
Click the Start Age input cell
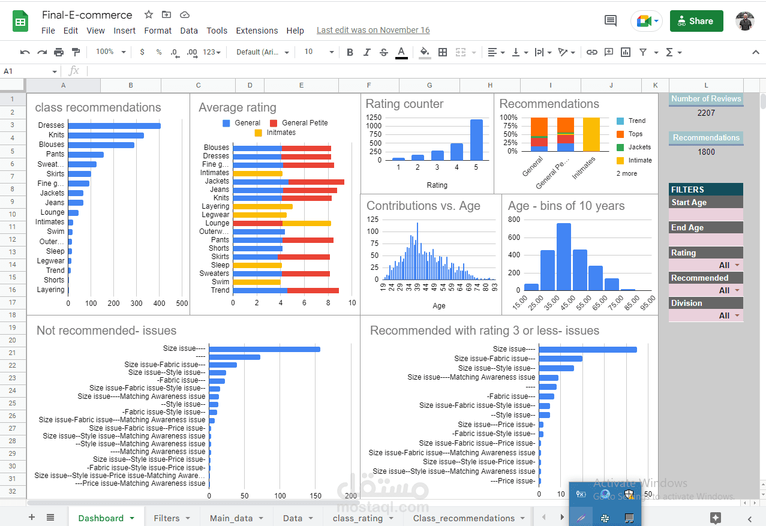(706, 215)
